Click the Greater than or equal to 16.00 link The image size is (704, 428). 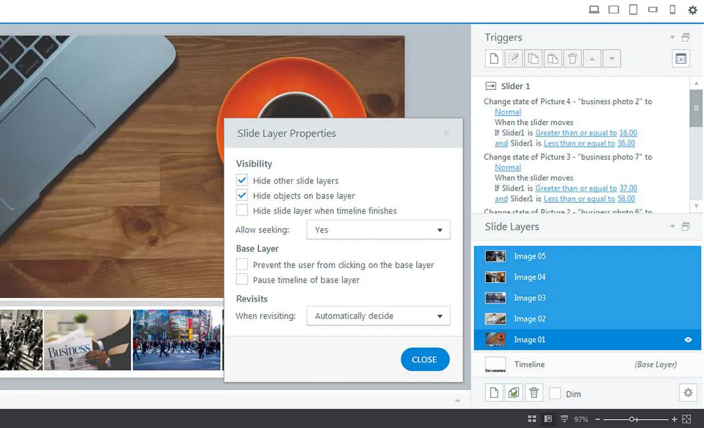coord(576,132)
